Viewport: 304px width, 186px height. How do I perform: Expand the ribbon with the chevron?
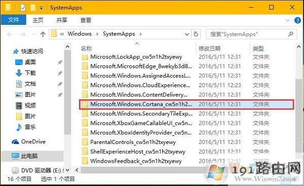point(288,20)
